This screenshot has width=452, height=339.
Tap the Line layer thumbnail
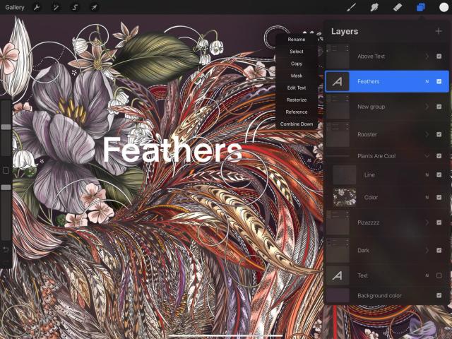click(345, 174)
